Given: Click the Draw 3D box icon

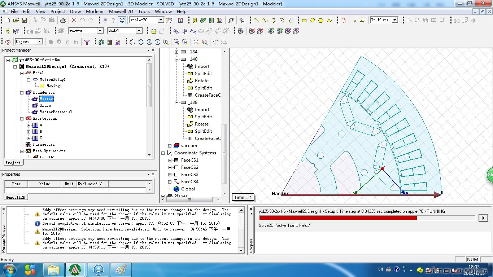Looking at the screenshot, I should click(x=343, y=20).
